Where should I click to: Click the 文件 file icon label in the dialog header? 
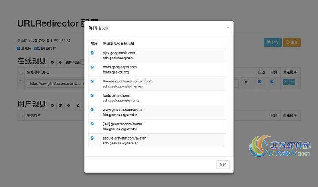tap(103, 28)
